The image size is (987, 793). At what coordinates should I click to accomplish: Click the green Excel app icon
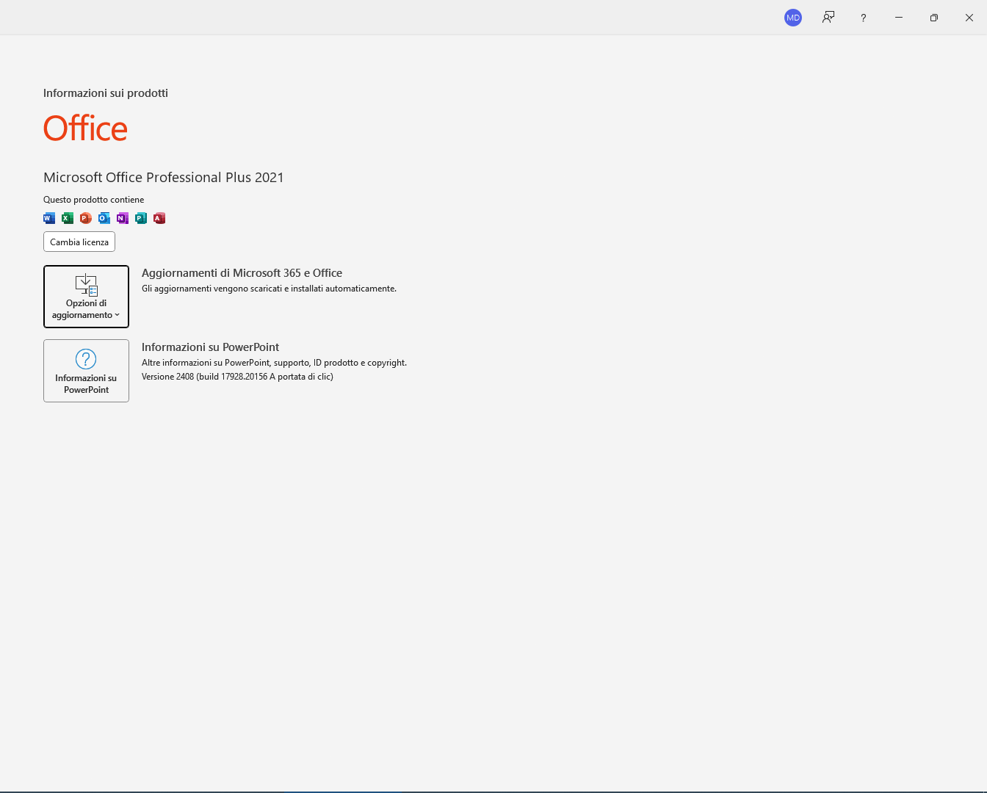[x=68, y=218]
